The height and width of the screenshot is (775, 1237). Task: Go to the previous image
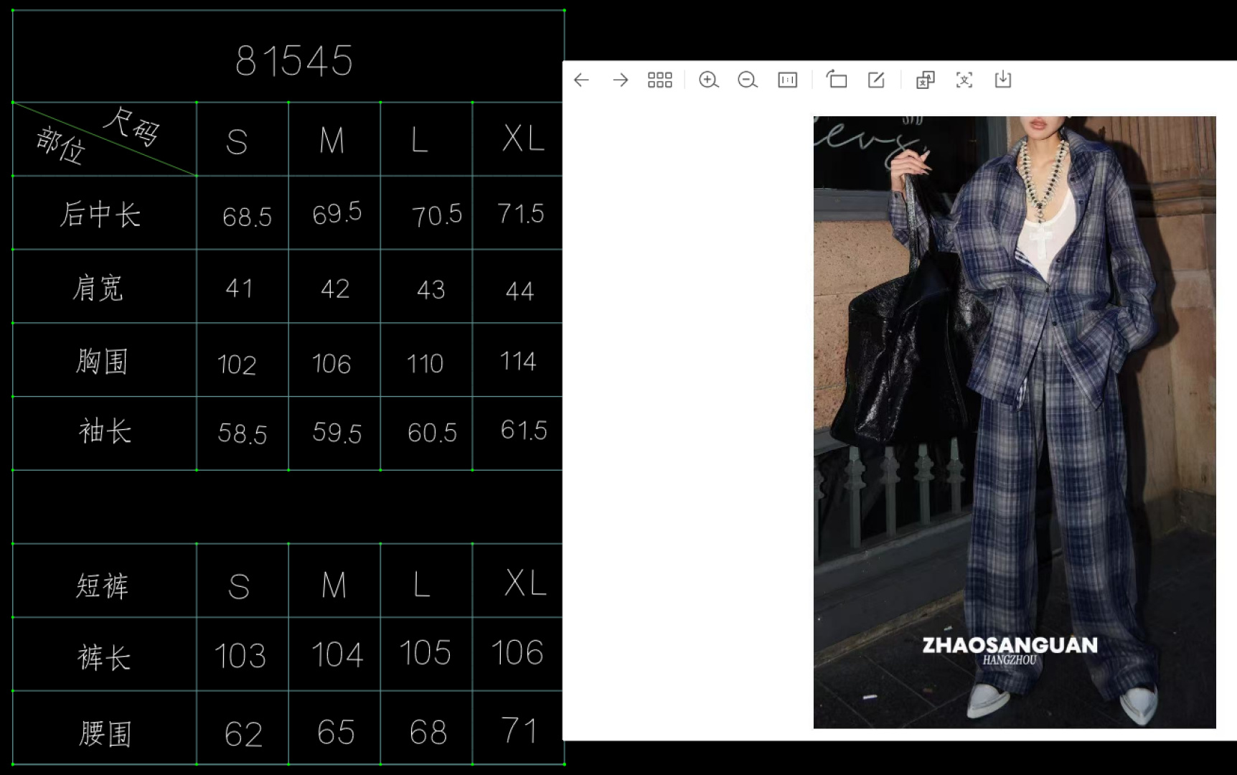point(581,80)
